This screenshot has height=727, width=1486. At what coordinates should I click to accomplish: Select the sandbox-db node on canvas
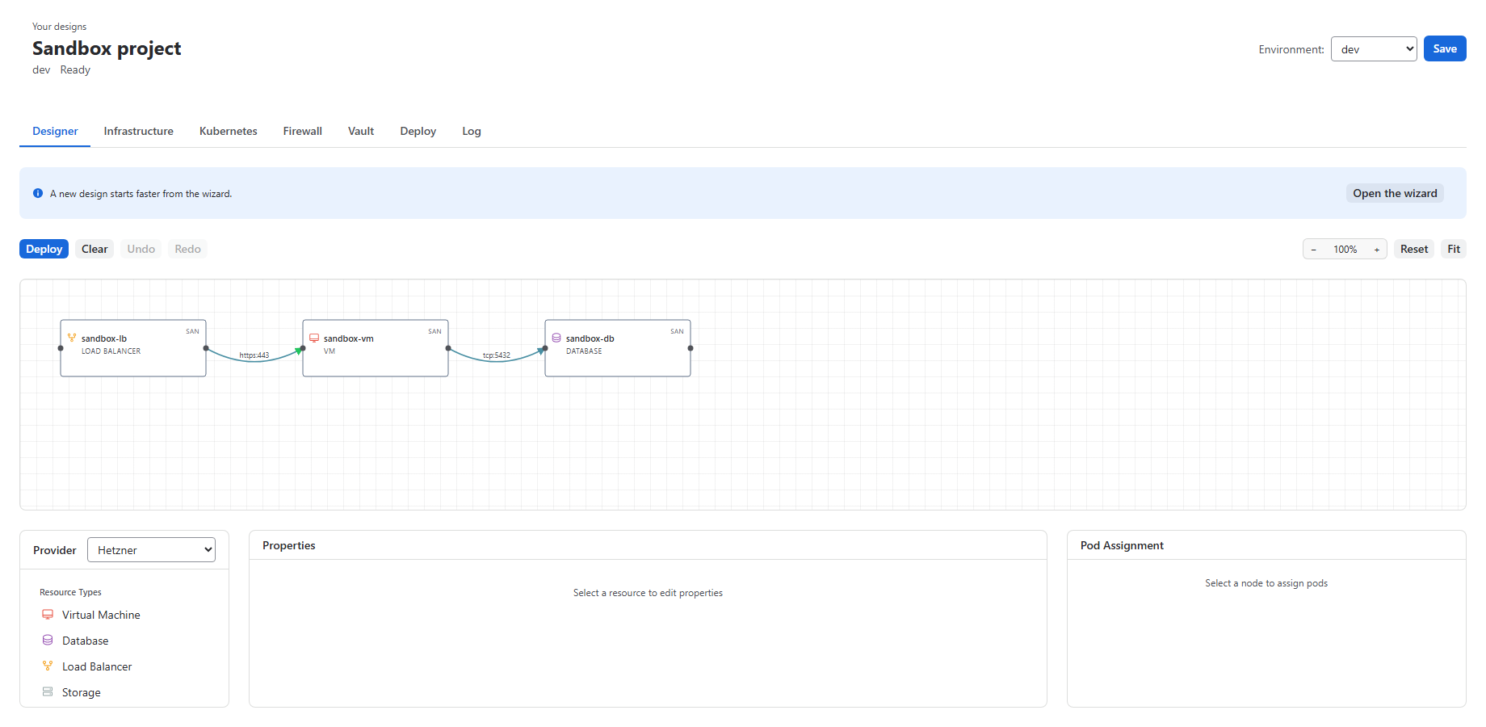(618, 348)
